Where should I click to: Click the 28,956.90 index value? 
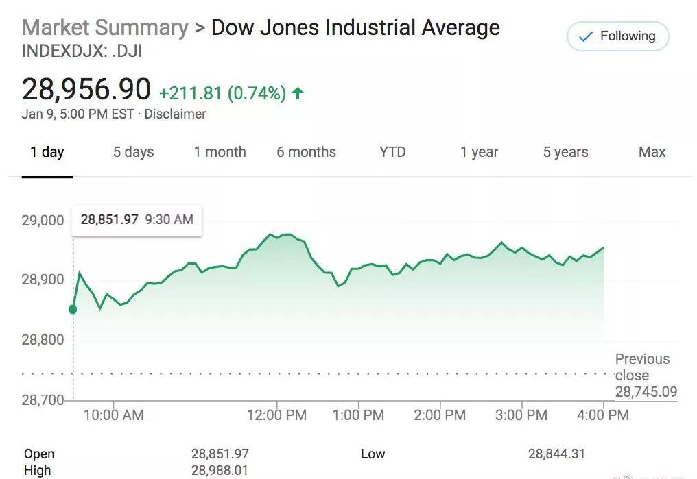(x=86, y=90)
